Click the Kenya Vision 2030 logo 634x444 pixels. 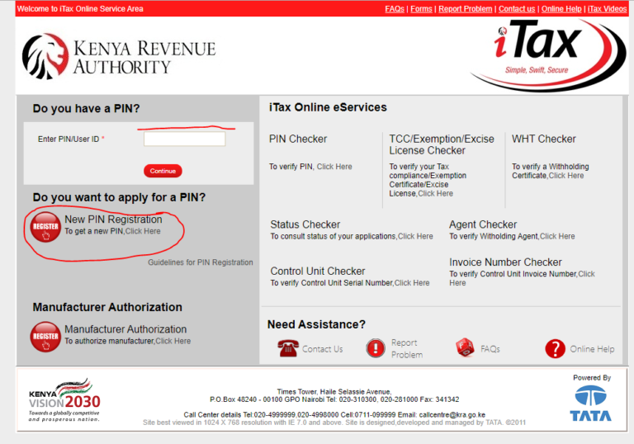click(64, 399)
